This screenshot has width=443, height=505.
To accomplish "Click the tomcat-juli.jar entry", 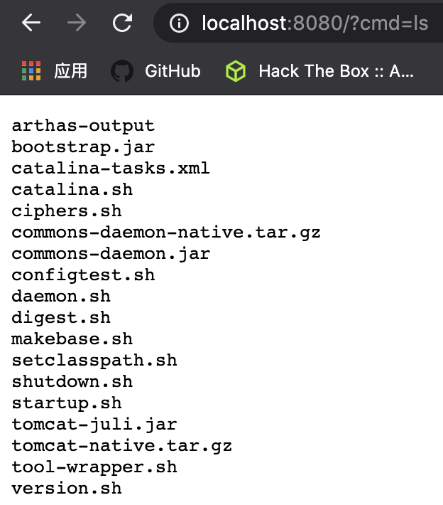I will pos(94,425).
